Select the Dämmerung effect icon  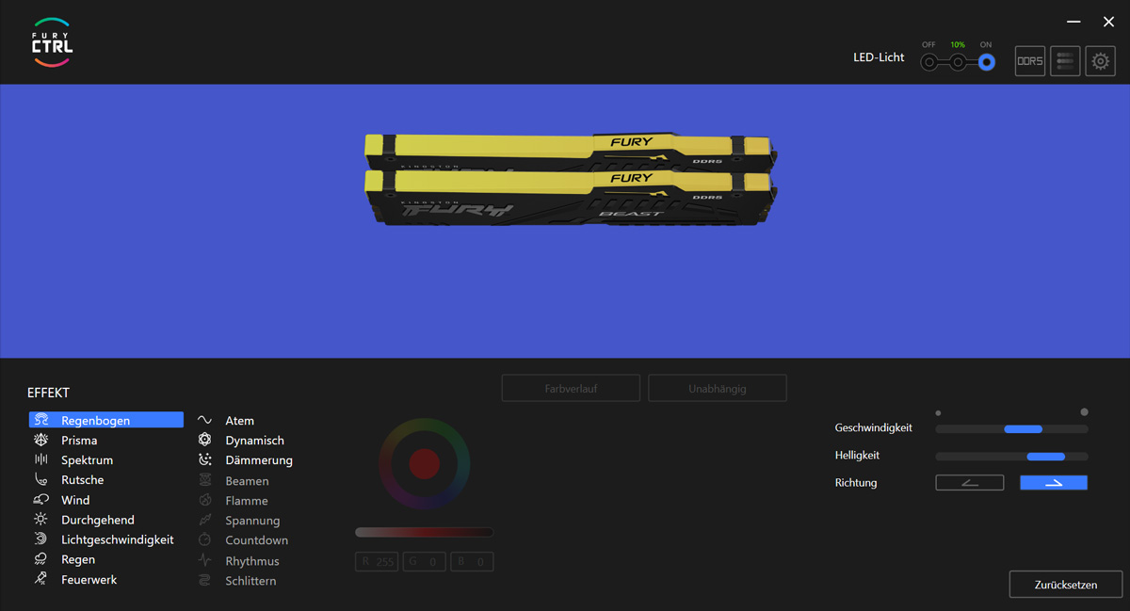click(204, 460)
